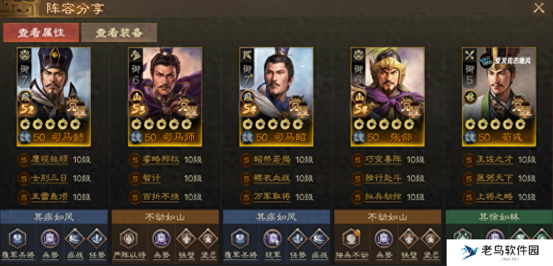
Task: Select the 张郃 general card
Action: pyautogui.click(x=388, y=97)
